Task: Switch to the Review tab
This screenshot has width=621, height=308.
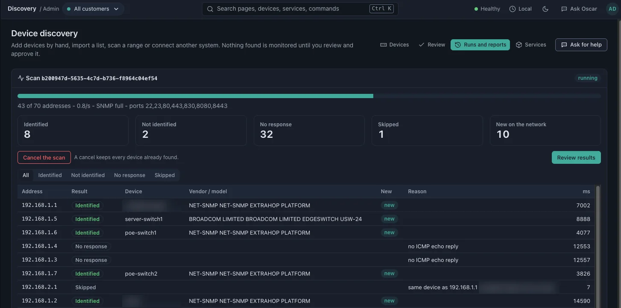Action: pos(432,45)
